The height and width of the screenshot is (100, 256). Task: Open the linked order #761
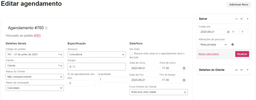pos(37,36)
